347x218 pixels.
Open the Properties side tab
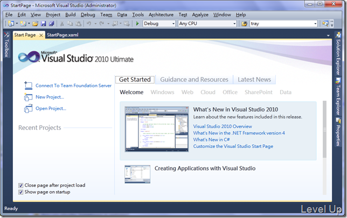click(x=338, y=132)
